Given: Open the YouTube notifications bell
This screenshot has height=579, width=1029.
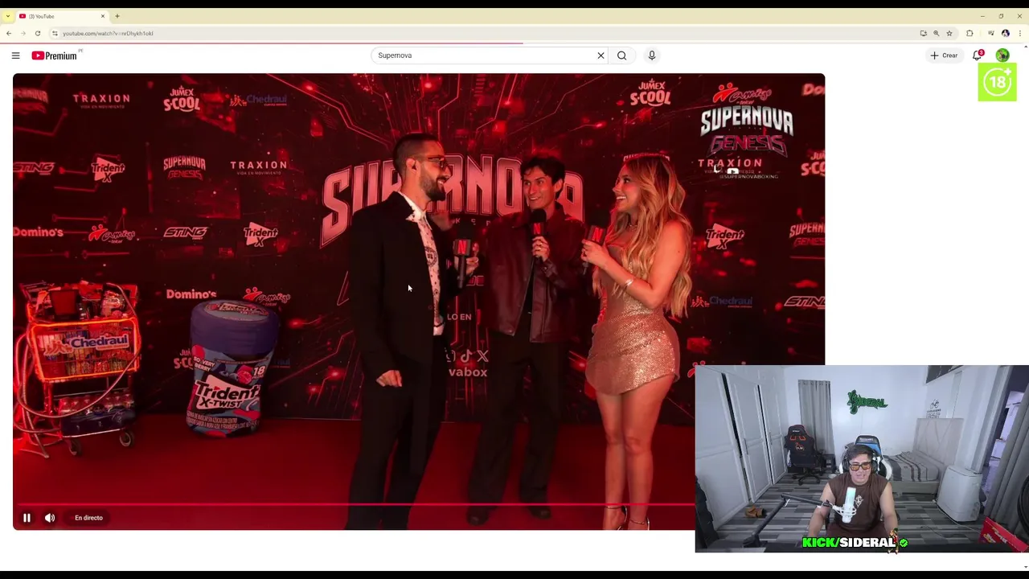Looking at the screenshot, I should coord(978,55).
